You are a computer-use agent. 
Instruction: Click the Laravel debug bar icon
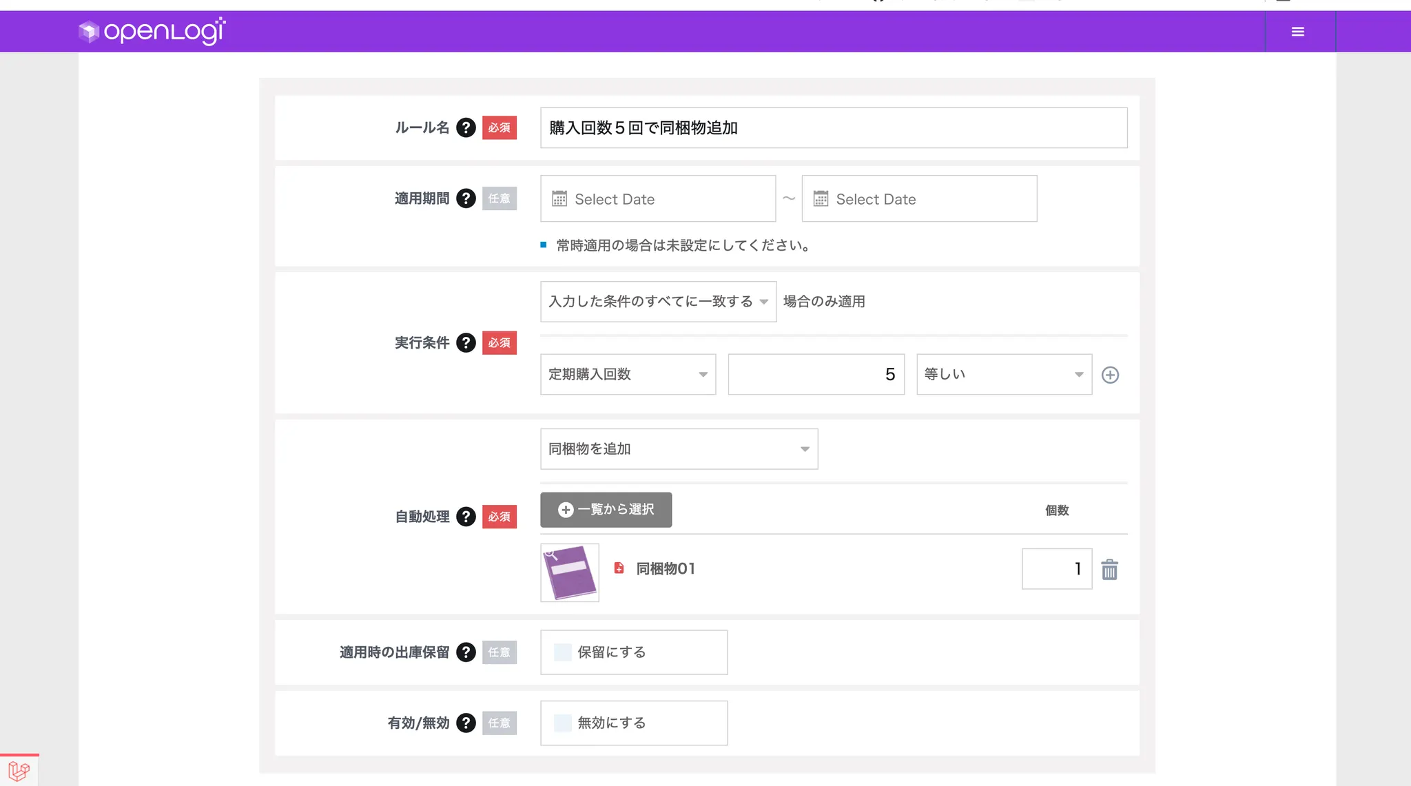point(19,770)
